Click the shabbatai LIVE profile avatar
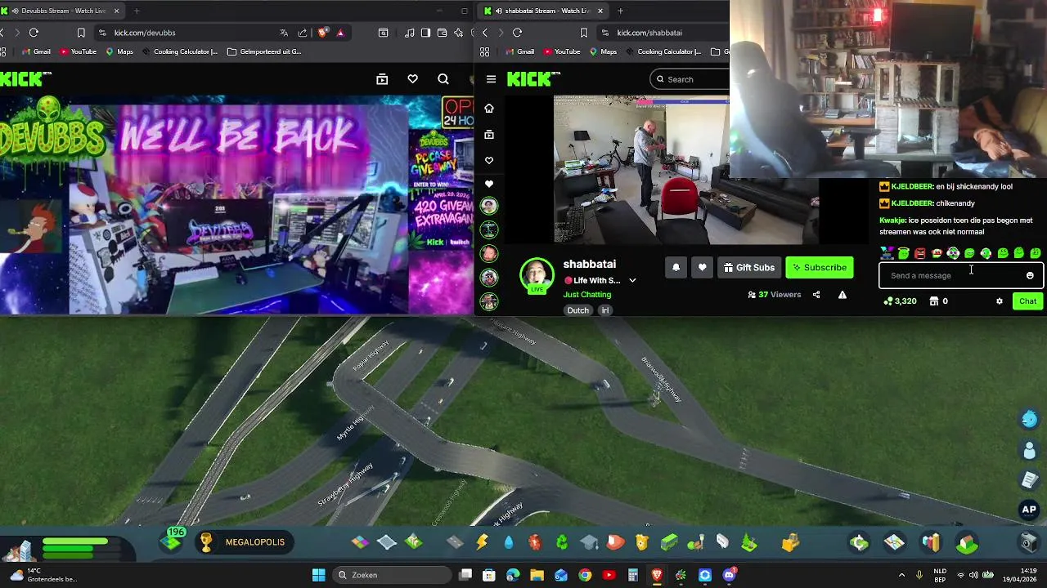The width and height of the screenshot is (1047, 588). (537, 275)
